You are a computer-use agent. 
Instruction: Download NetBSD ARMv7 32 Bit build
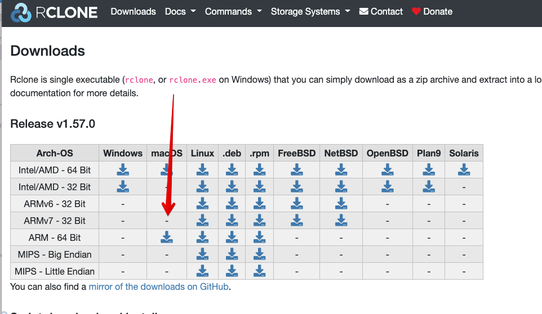point(341,221)
